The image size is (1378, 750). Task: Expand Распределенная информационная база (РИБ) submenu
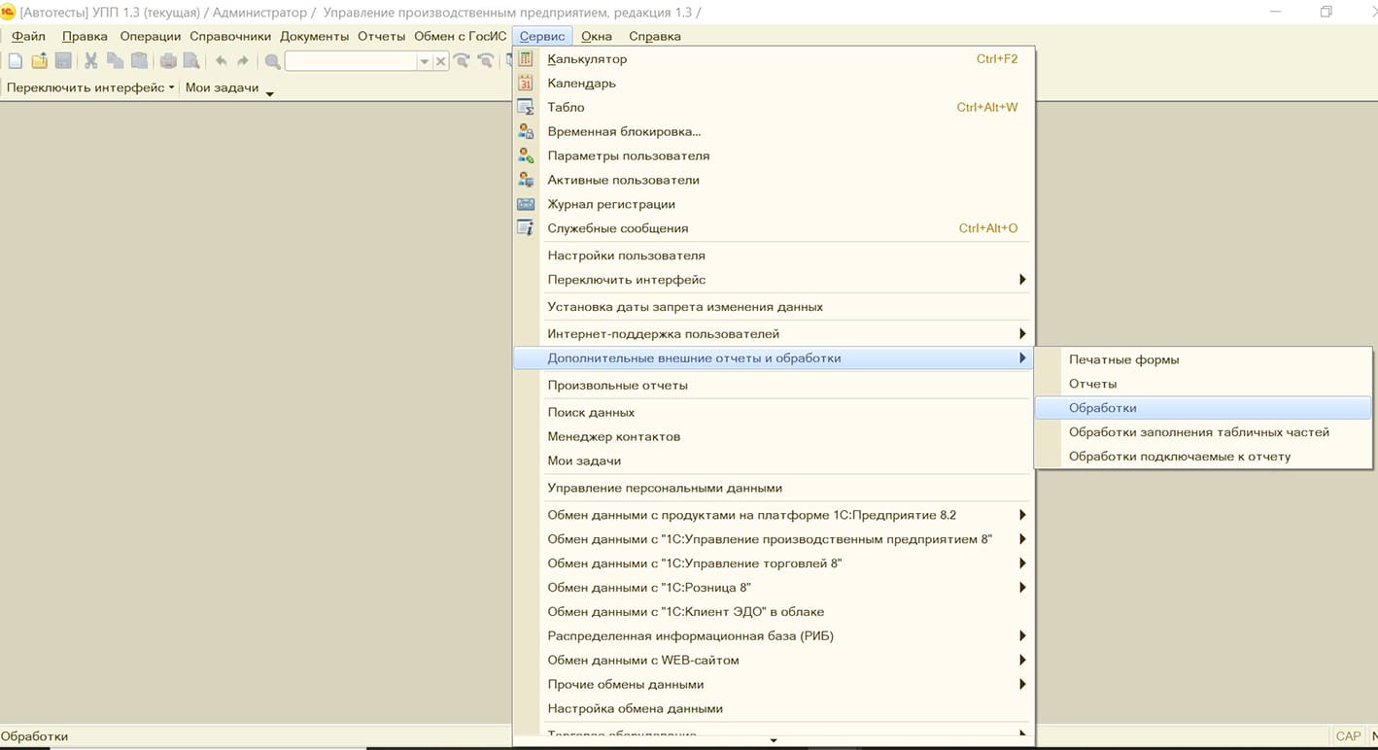tap(1022, 636)
